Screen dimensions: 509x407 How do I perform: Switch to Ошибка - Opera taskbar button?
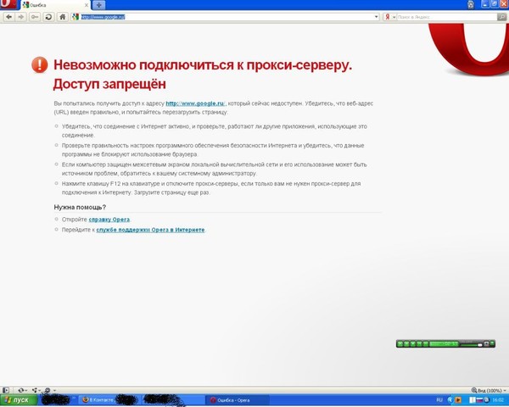tap(238, 400)
